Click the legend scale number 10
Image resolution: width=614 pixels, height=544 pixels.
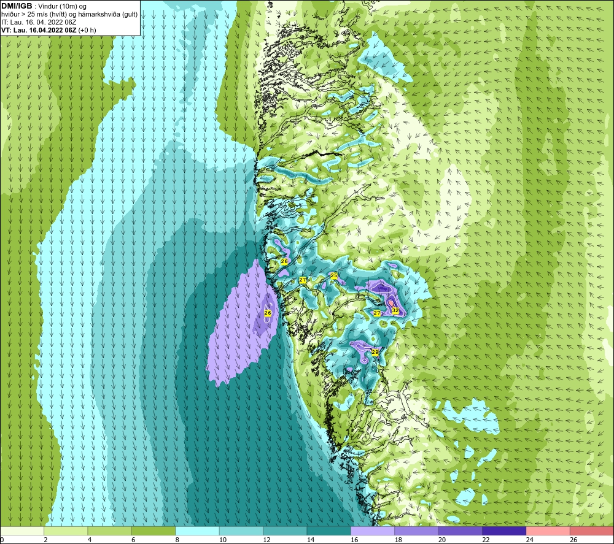tap(222, 540)
